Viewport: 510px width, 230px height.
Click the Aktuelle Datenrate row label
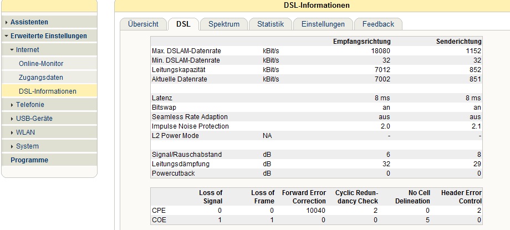(x=178, y=79)
